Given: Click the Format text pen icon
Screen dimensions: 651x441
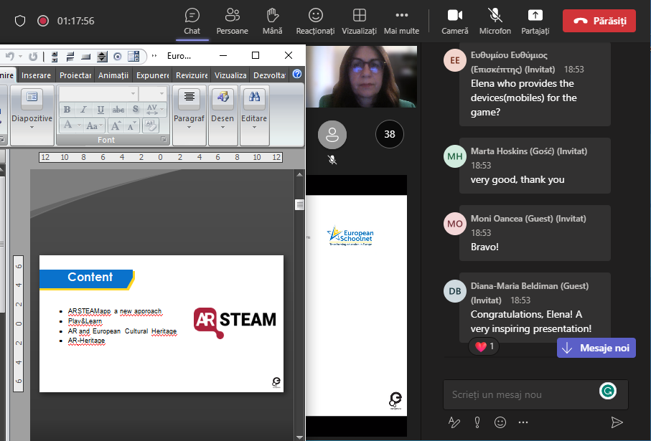Looking at the screenshot, I should pyautogui.click(x=454, y=422).
